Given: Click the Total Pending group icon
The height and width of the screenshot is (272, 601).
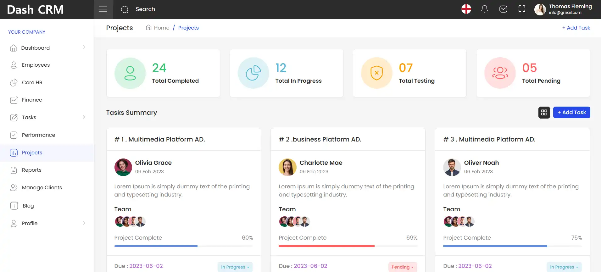Looking at the screenshot, I should click(x=500, y=73).
